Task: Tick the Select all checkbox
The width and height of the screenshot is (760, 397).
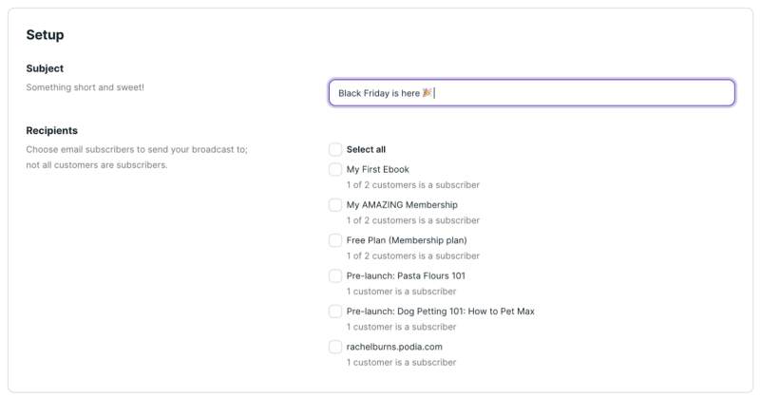Action: 335,149
